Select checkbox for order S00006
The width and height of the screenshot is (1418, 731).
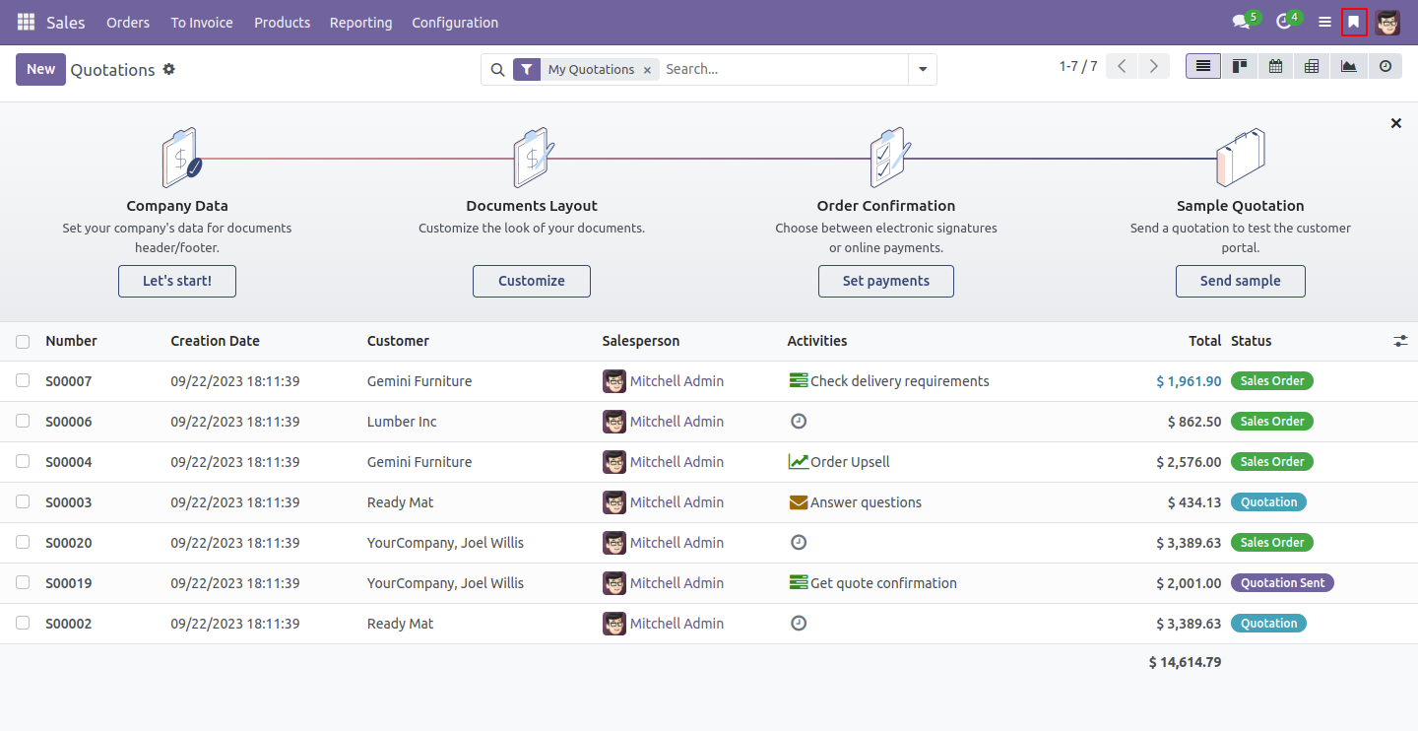pos(23,421)
